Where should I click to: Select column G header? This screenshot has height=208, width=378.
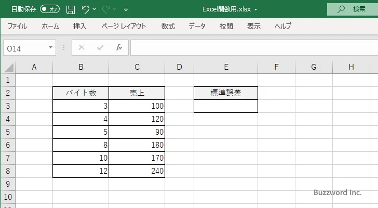click(x=314, y=67)
